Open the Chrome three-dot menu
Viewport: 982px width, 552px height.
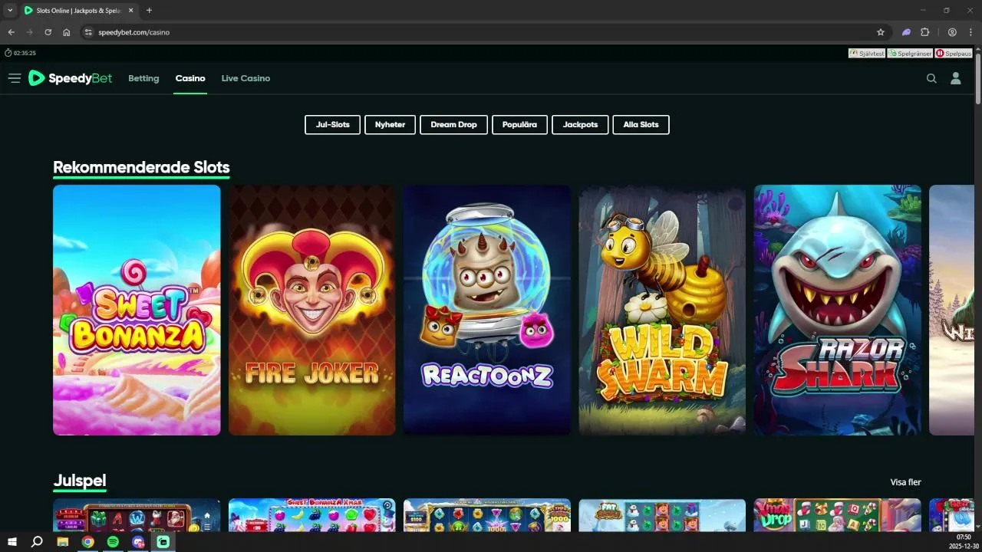(970, 32)
